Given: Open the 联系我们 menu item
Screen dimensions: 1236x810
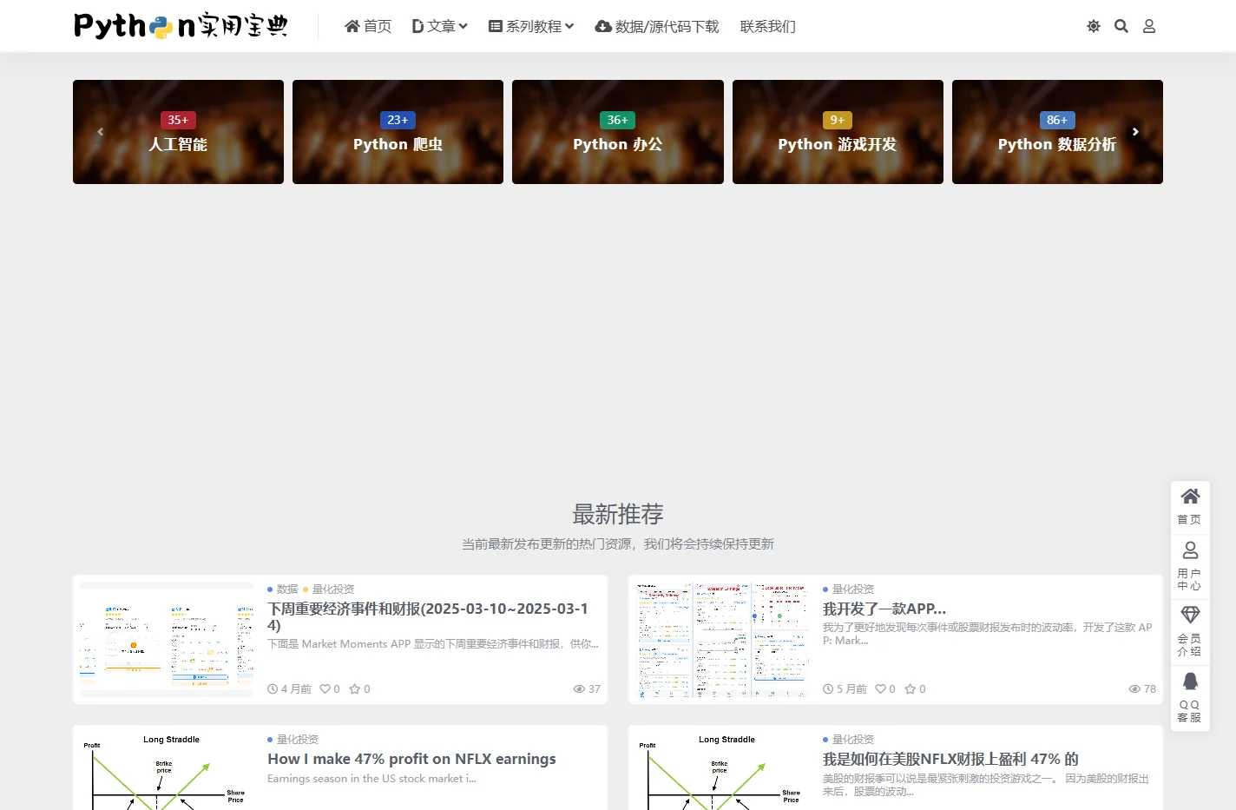Looking at the screenshot, I should (x=768, y=26).
